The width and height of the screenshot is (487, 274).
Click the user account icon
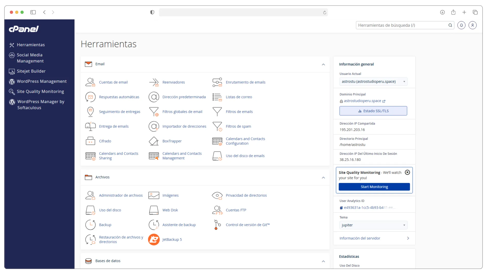[472, 25]
